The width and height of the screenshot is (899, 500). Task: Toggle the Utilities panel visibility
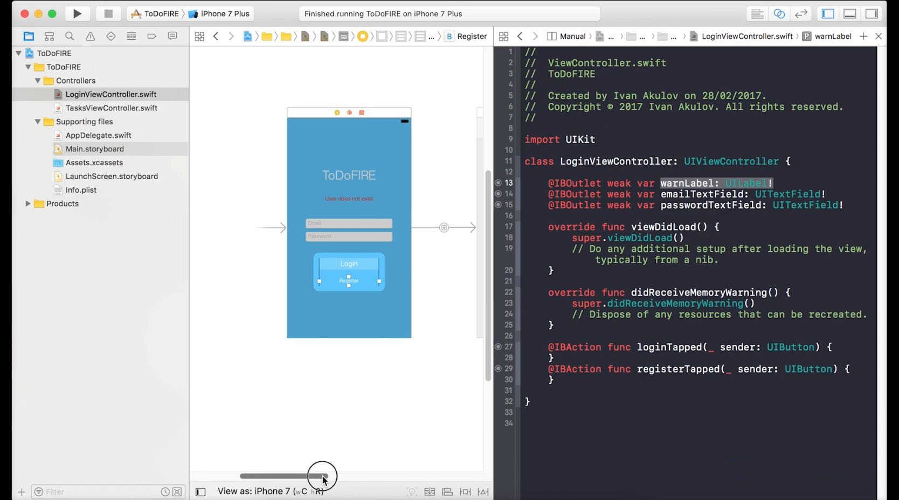click(x=872, y=13)
